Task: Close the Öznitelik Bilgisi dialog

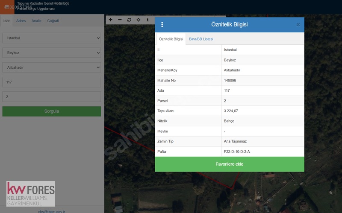Action: [x=298, y=25]
